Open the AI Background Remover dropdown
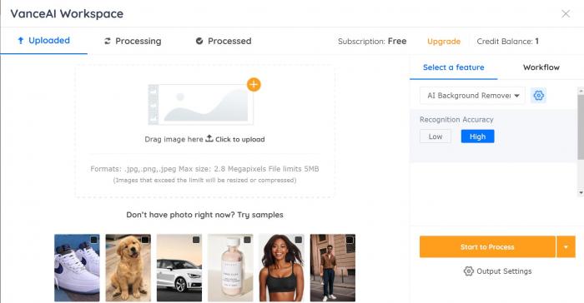The width and height of the screenshot is (584, 303). 472,96
